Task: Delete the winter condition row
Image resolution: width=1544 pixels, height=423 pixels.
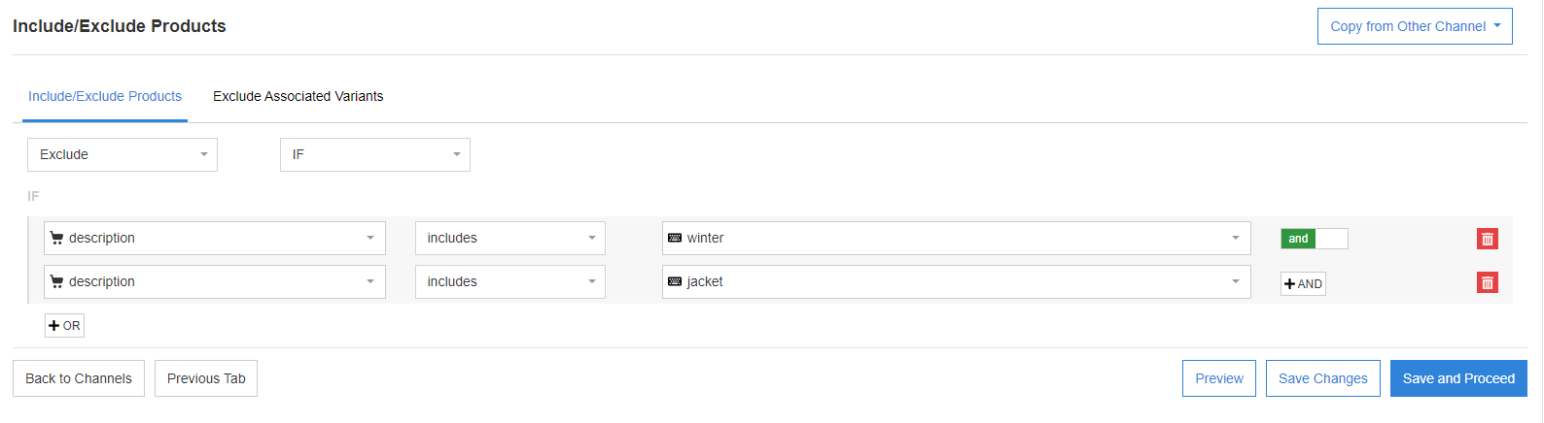Action: (x=1487, y=239)
